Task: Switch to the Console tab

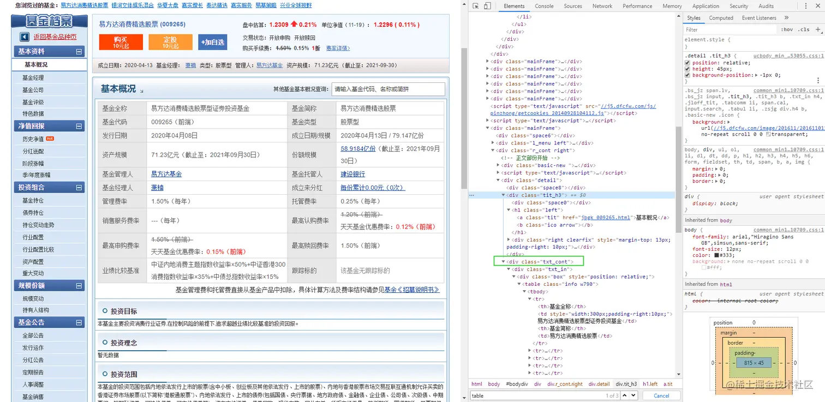Action: coord(544,6)
